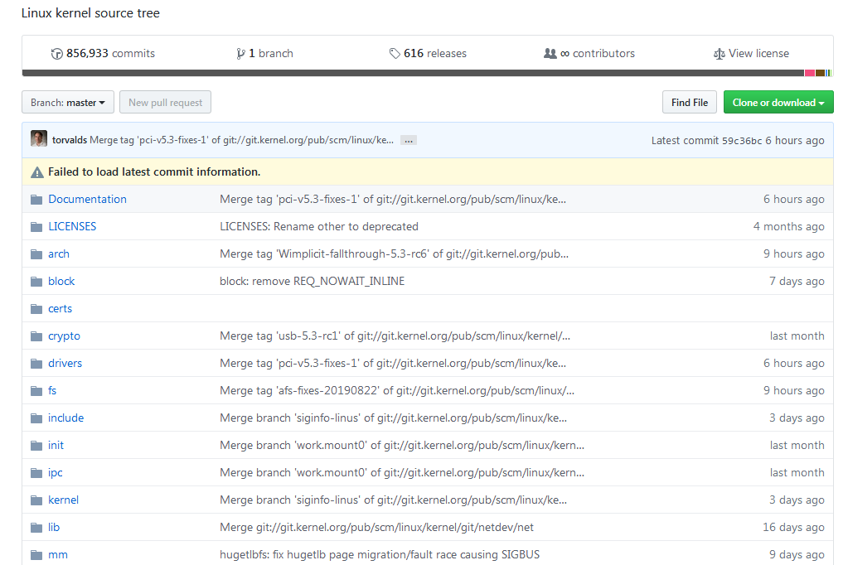Viewport: 848px width, 565px height.
Task: Click the mm folder icon
Action: [x=36, y=555]
